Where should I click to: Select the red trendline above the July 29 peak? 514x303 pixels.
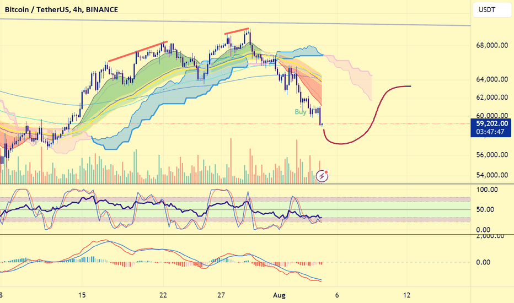click(x=237, y=31)
